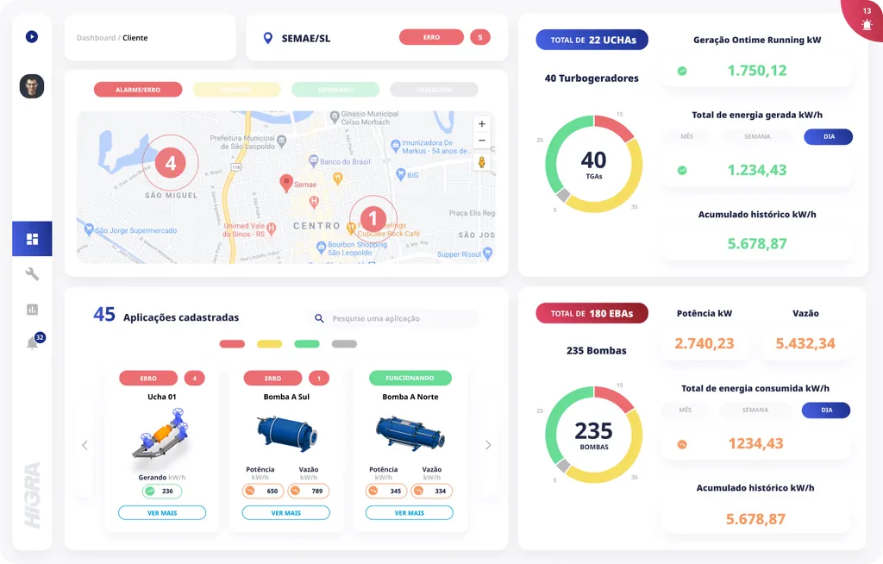Select MÊS tab under energia gerada

(686, 136)
